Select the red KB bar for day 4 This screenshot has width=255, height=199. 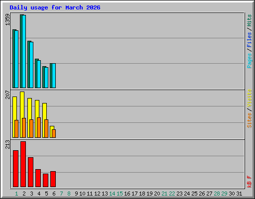[x=38, y=178]
